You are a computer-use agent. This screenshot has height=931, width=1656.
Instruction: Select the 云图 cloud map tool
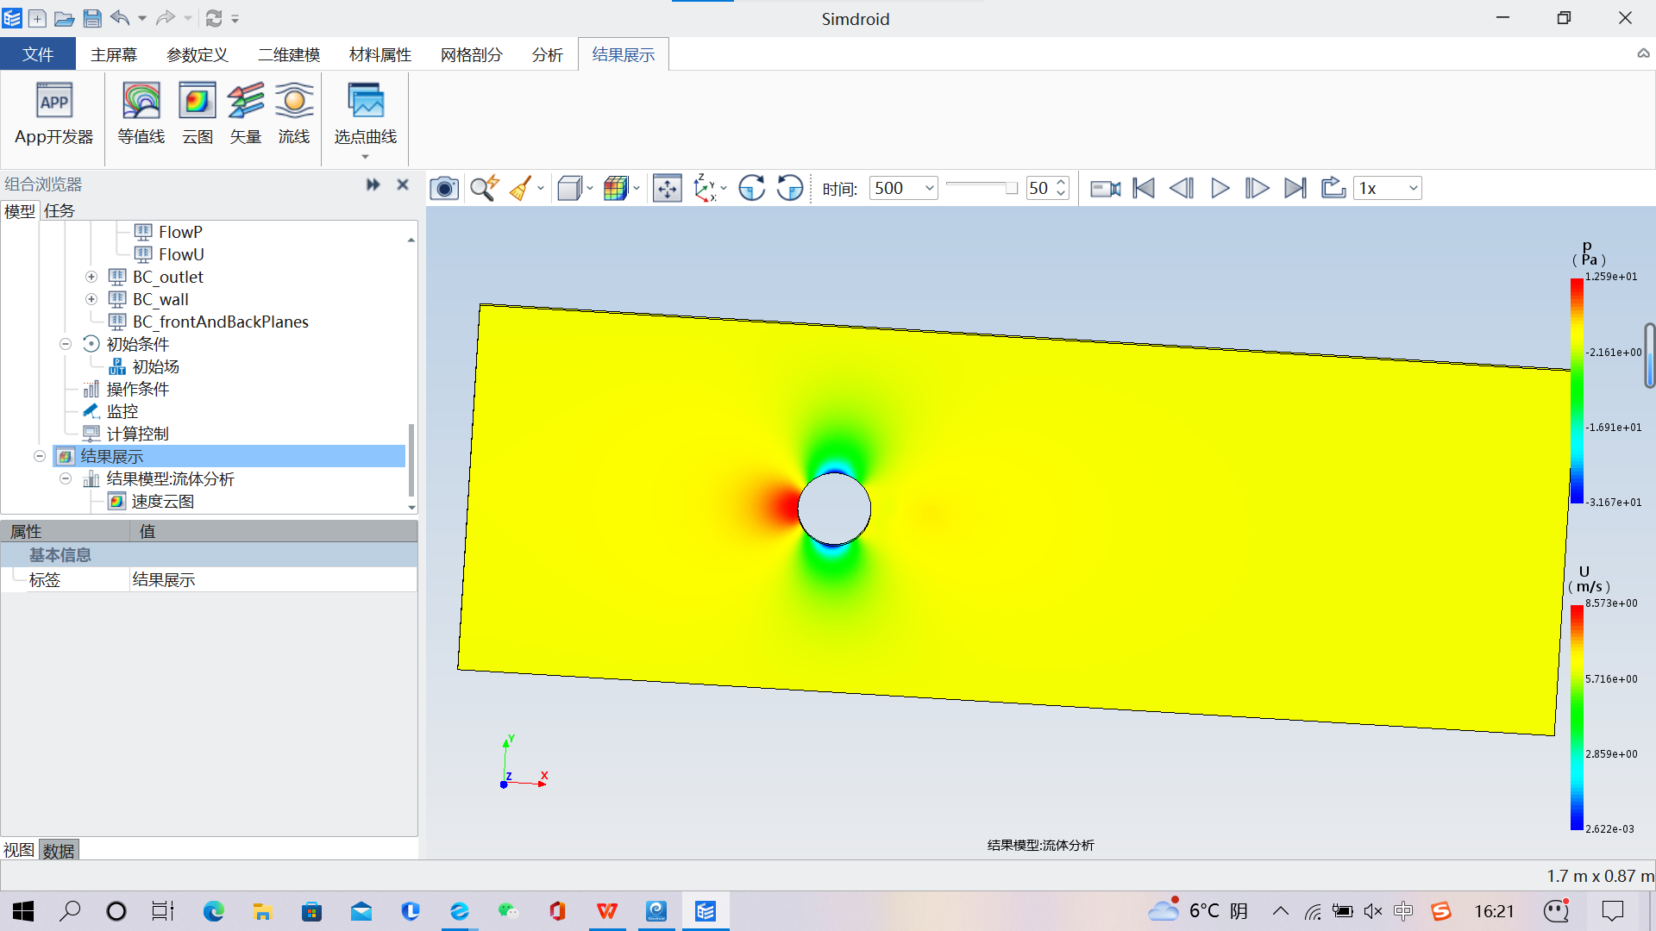tap(198, 115)
